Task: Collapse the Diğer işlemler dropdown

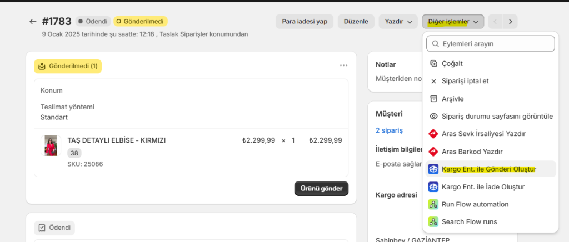Action: 453,22
